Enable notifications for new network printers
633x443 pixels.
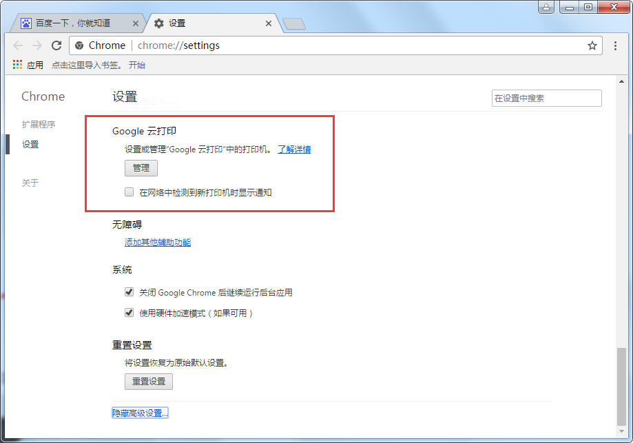(x=129, y=192)
